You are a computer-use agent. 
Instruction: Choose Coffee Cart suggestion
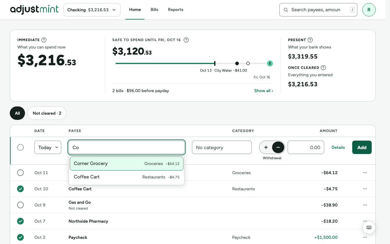click(126, 177)
